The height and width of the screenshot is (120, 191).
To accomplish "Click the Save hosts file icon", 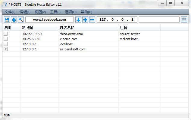I will [x=7, y=19].
